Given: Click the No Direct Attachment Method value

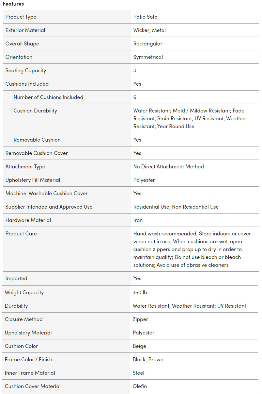Looking at the screenshot, I should 168,167.
